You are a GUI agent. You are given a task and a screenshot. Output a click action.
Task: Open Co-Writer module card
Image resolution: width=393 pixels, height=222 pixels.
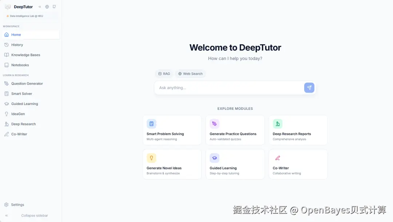(298, 164)
